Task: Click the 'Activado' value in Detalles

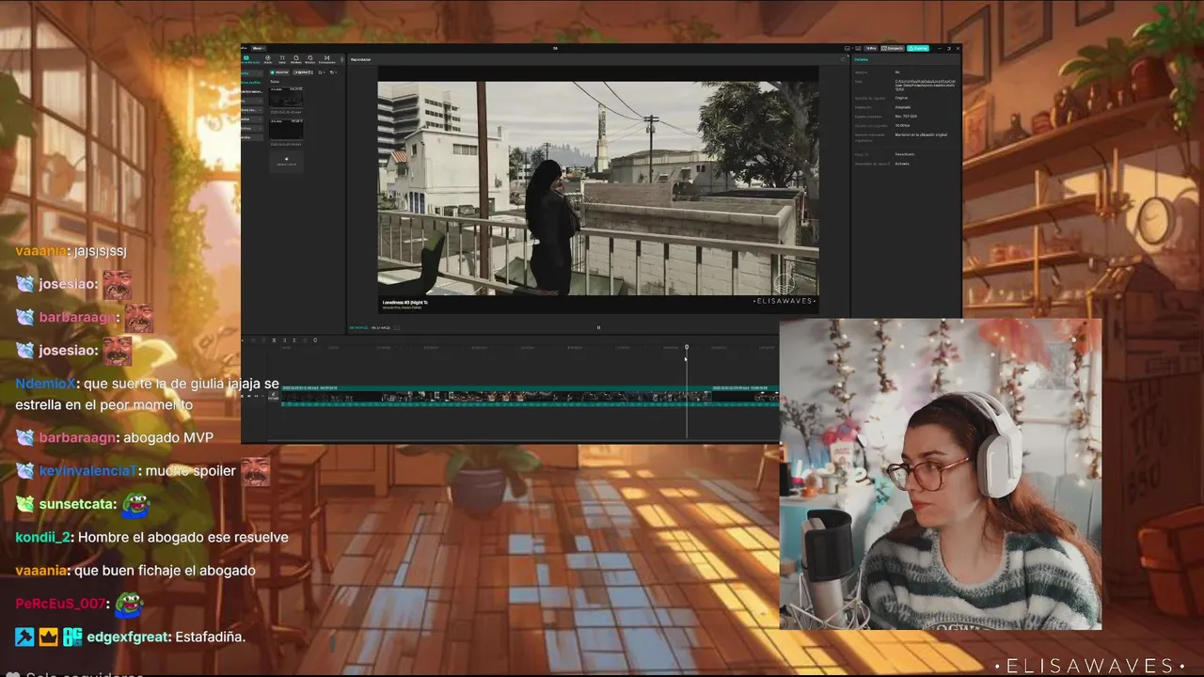Action: pyautogui.click(x=901, y=164)
